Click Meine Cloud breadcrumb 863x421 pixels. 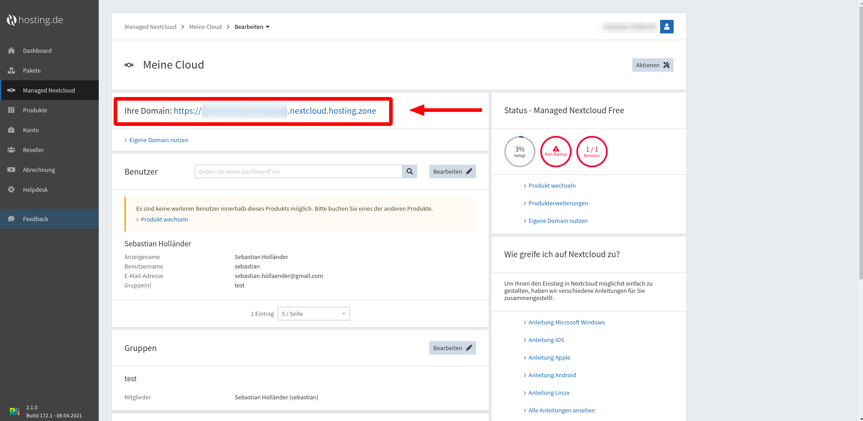pos(205,27)
